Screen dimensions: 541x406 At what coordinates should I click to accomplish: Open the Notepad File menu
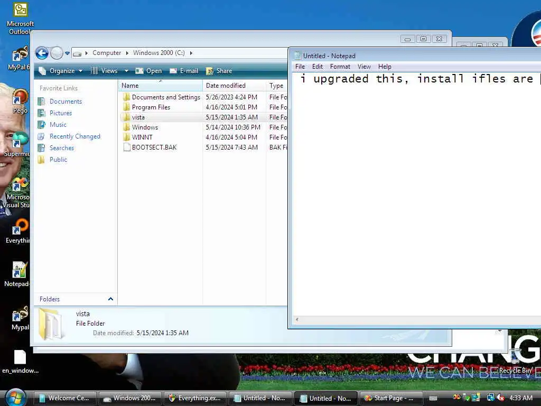click(x=300, y=67)
